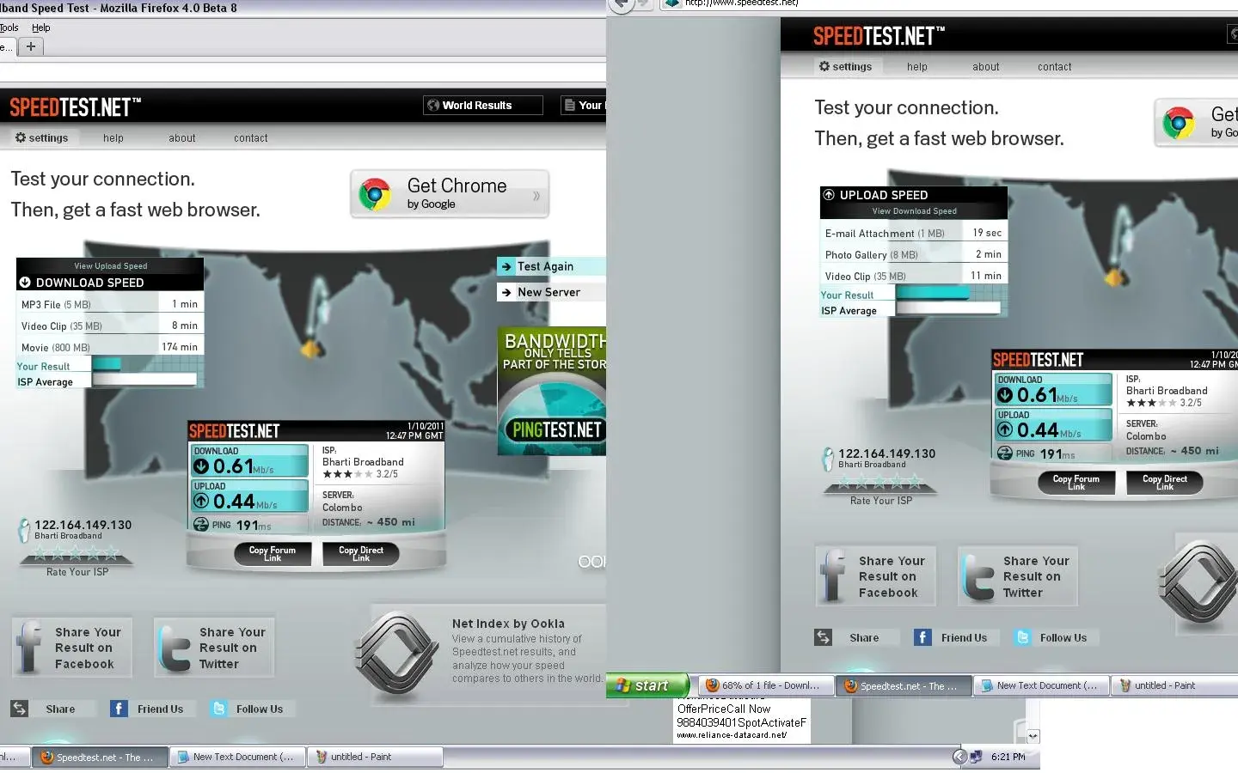Click the Ookla logo in the right window
Image resolution: width=1238 pixels, height=773 pixels.
[x=1198, y=581]
